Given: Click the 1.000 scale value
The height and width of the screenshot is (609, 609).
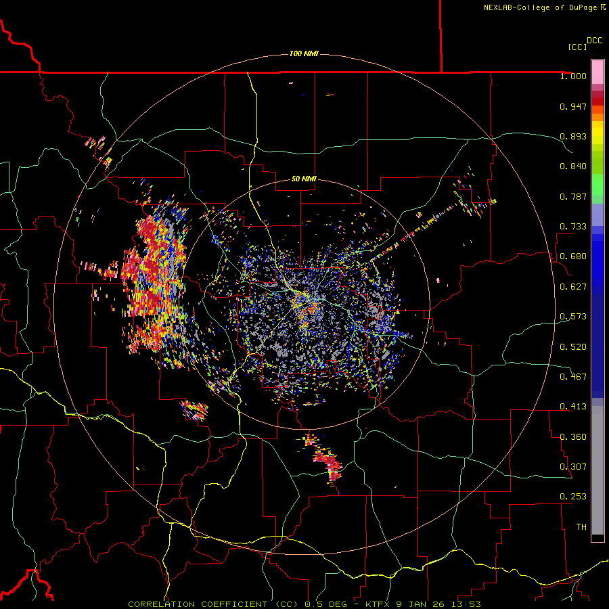Looking at the screenshot, I should click(573, 76).
